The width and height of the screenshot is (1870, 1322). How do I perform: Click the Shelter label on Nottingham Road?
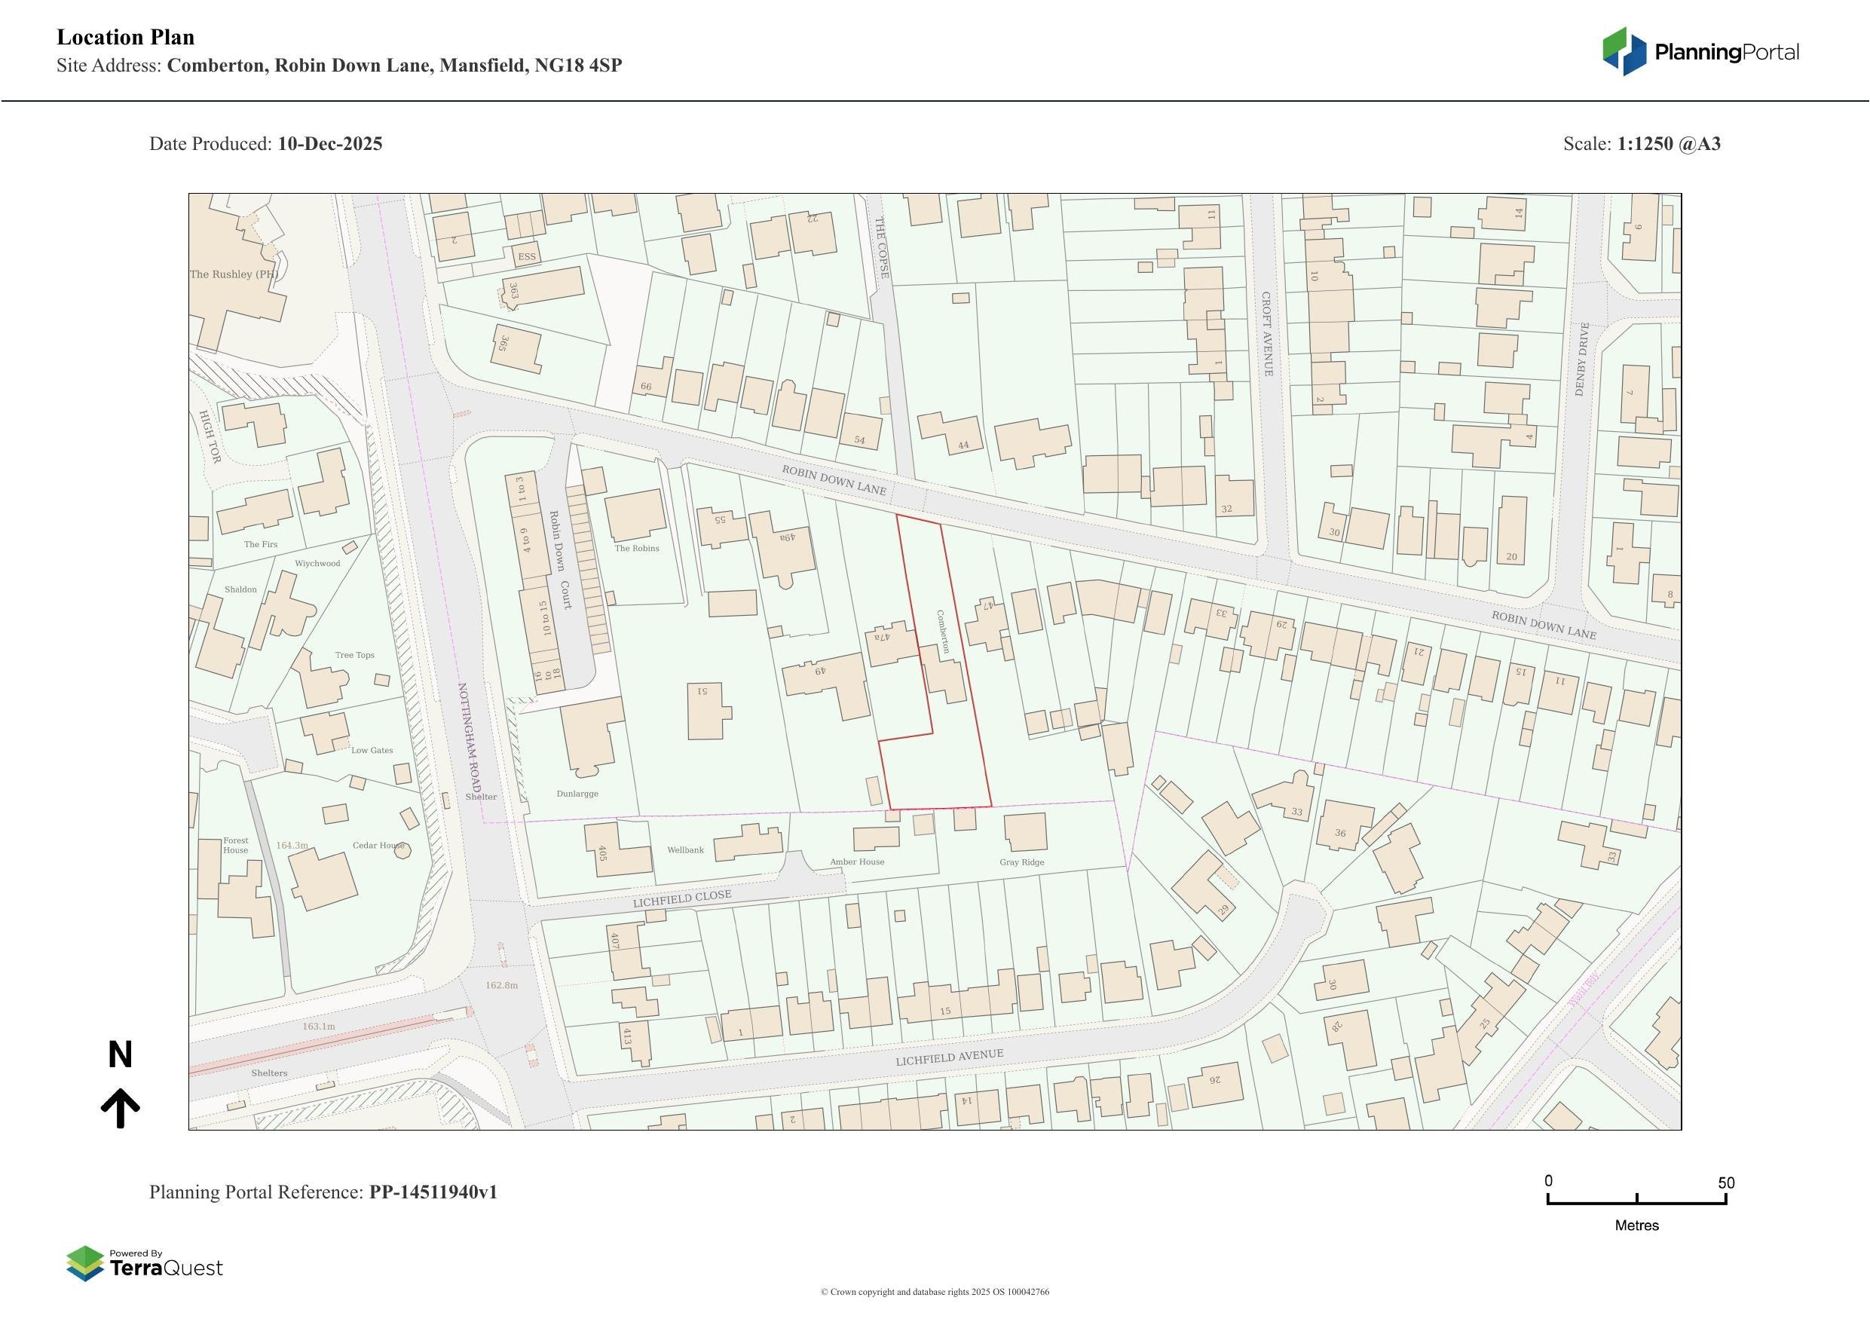click(481, 797)
